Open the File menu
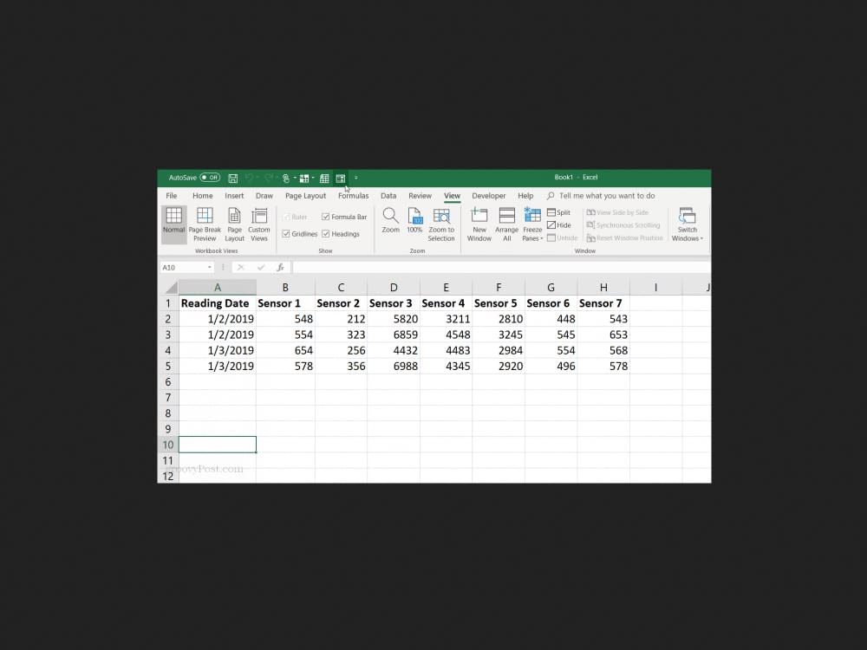867x650 pixels. pos(172,196)
